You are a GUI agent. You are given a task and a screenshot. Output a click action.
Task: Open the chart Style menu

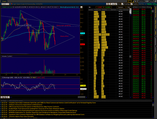[118, 4]
